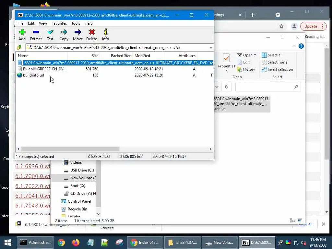This screenshot has width=332, height=249.
Task: Select the buildinfo.url file
Action: click(115, 75)
